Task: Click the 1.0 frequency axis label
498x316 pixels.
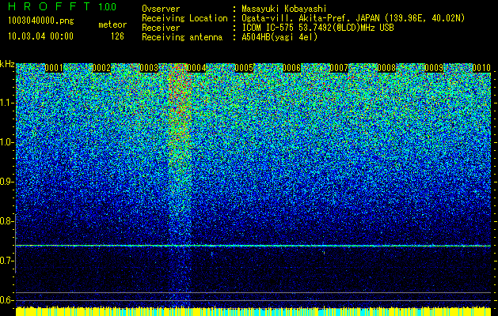Action: tap(6, 142)
